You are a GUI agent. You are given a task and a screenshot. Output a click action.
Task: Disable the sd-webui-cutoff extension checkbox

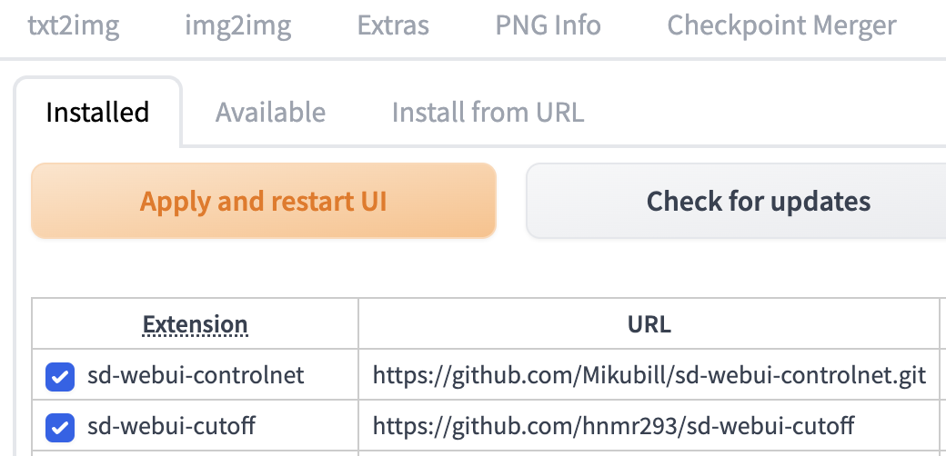[x=60, y=425]
